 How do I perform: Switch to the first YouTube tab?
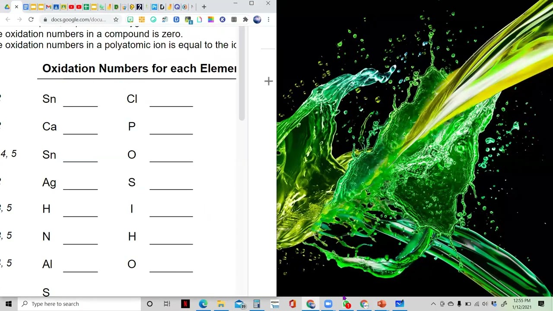pos(71,7)
